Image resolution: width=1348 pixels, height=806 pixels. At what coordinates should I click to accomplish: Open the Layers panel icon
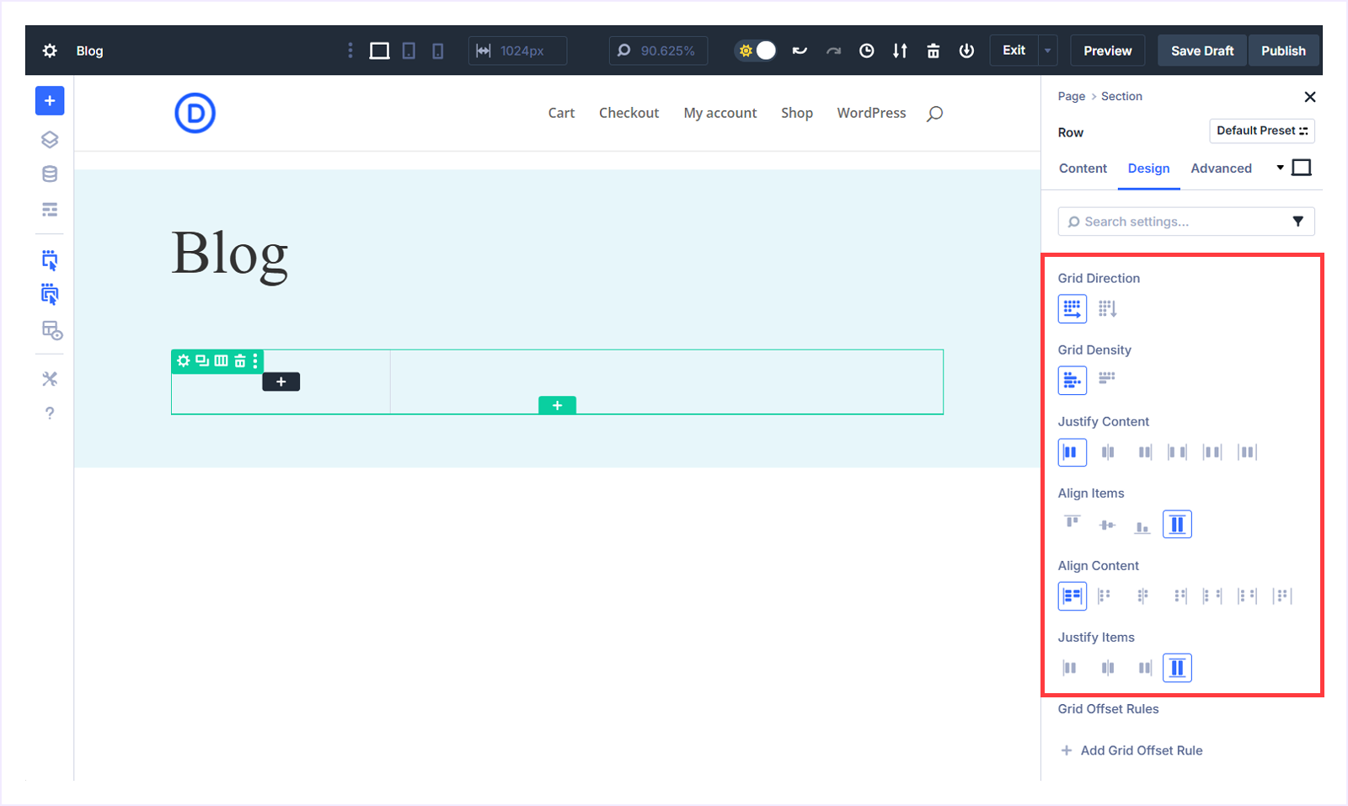click(50, 140)
